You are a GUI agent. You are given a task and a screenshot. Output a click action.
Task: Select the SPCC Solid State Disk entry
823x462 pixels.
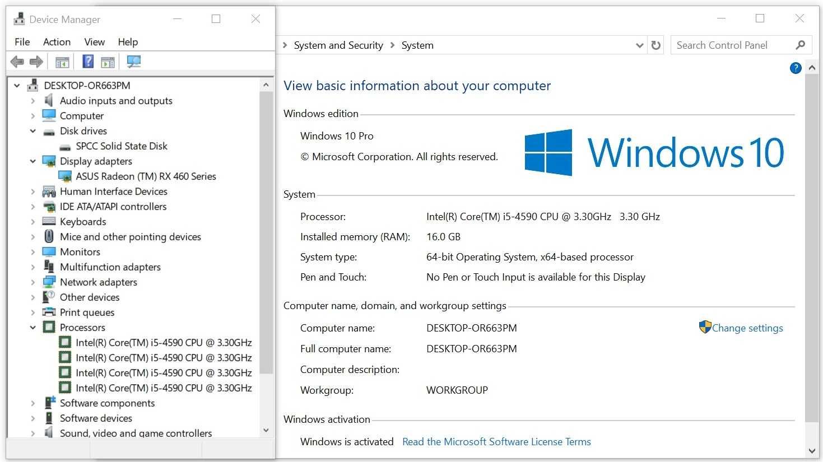[x=122, y=146]
